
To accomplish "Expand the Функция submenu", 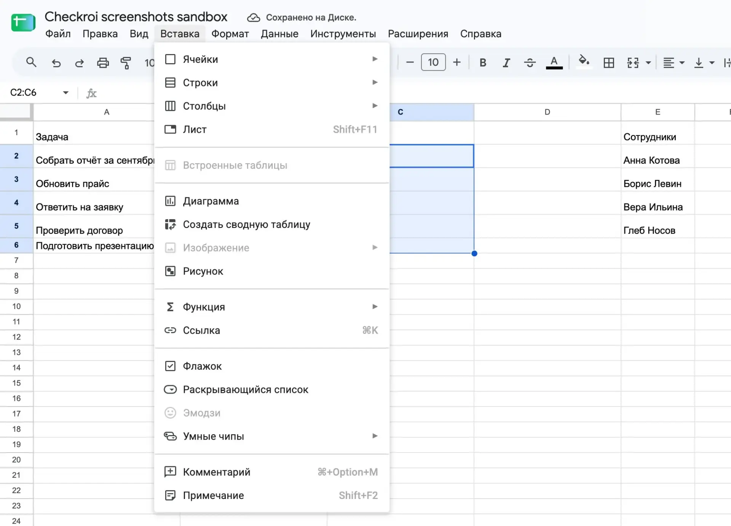I will click(271, 307).
